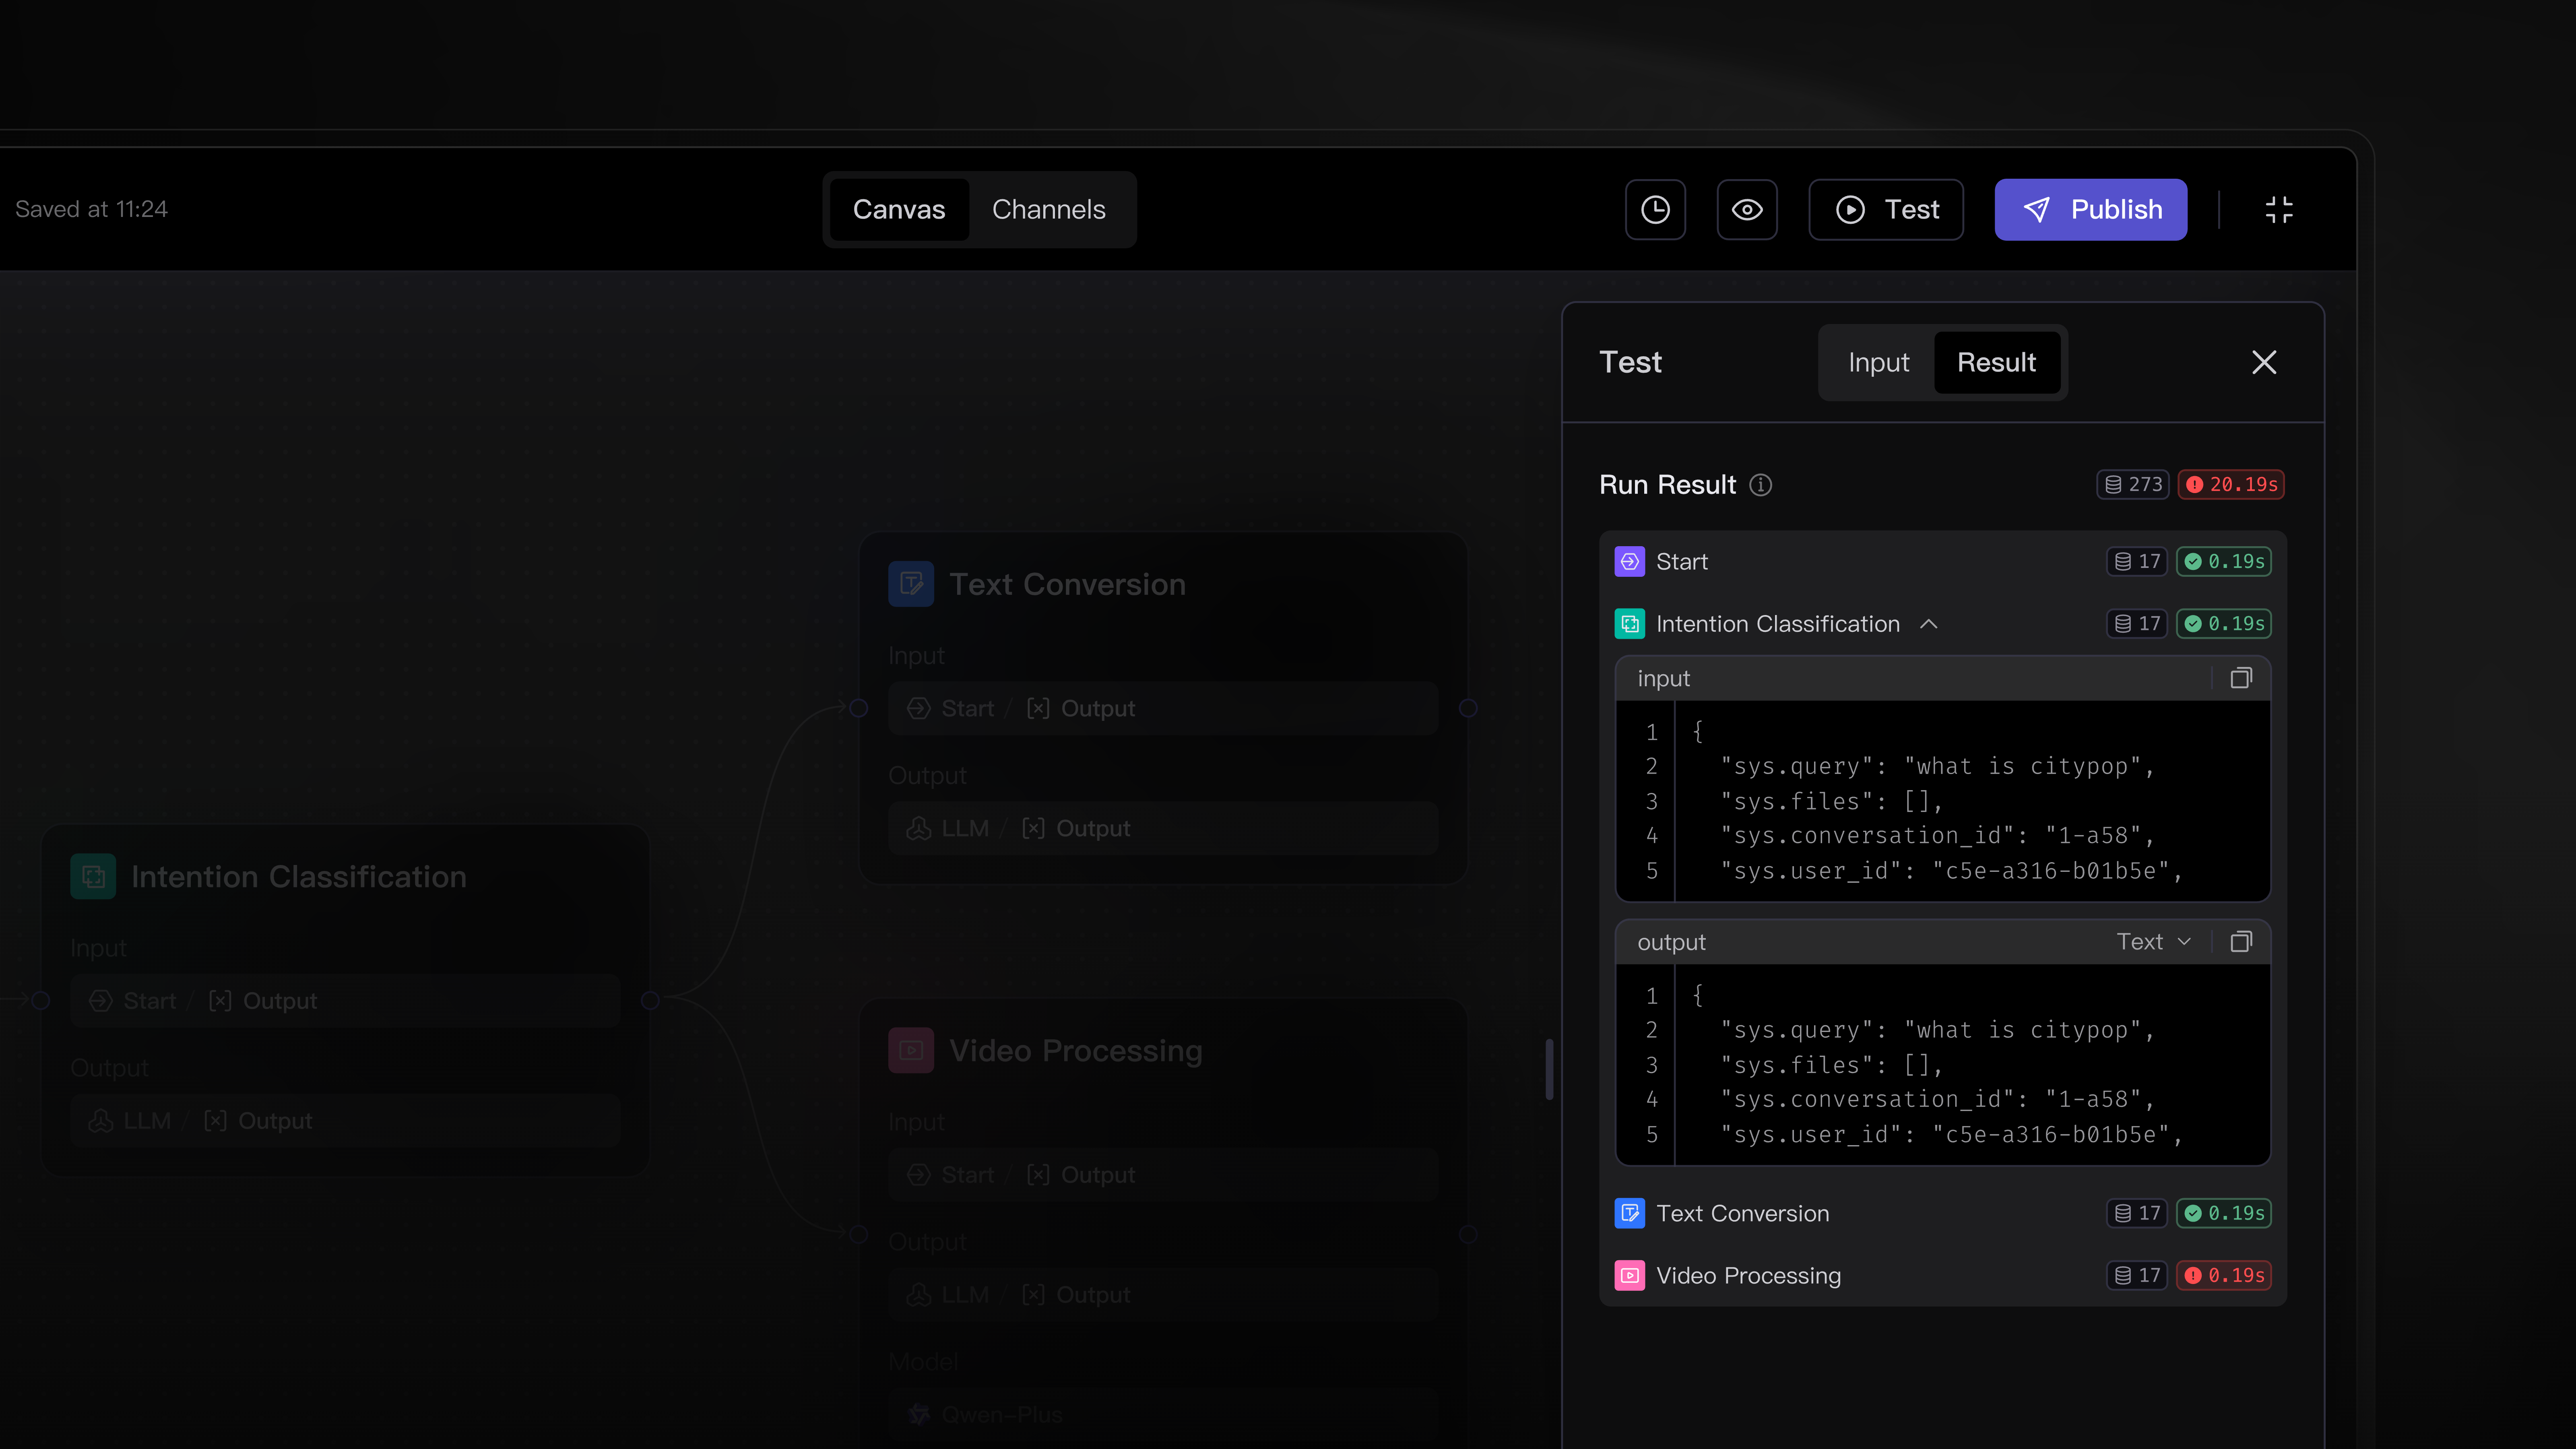Open the output Text format dropdown
2576x1449 pixels.
(x=2154, y=942)
